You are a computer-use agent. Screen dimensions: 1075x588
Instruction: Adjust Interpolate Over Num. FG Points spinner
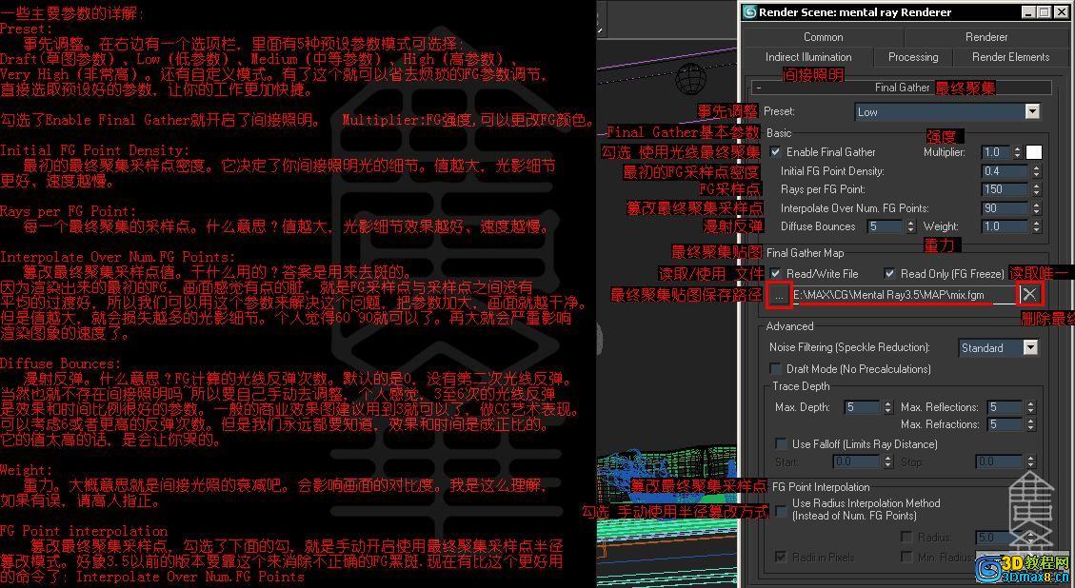click(x=1036, y=208)
